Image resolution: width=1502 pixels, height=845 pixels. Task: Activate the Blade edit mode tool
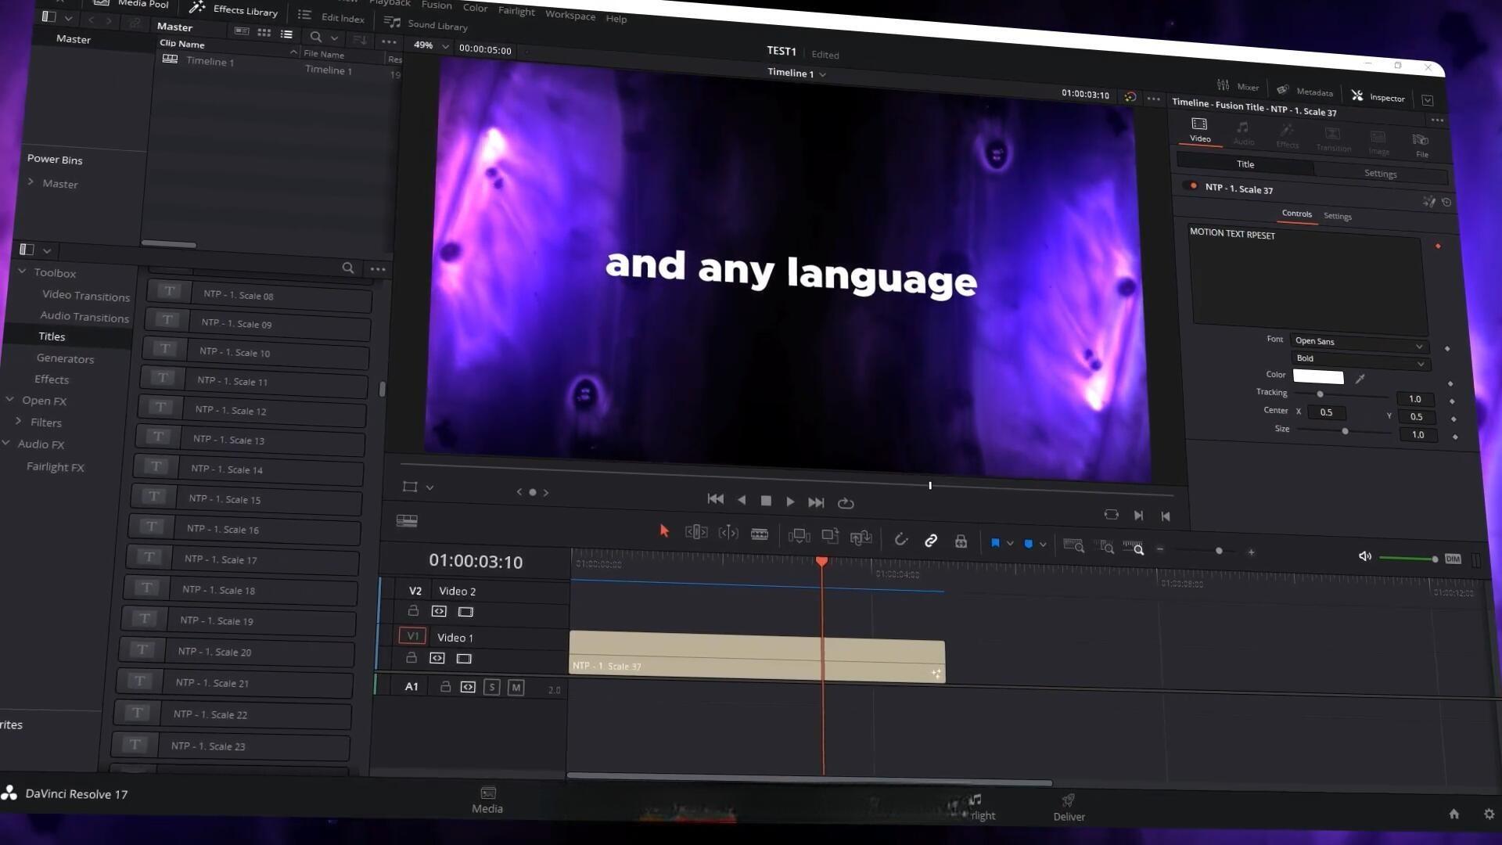click(759, 534)
